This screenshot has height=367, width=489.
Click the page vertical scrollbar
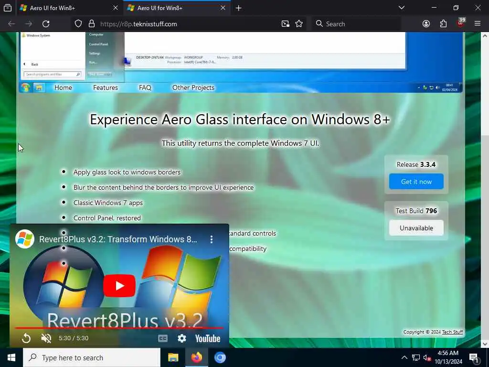(485, 189)
